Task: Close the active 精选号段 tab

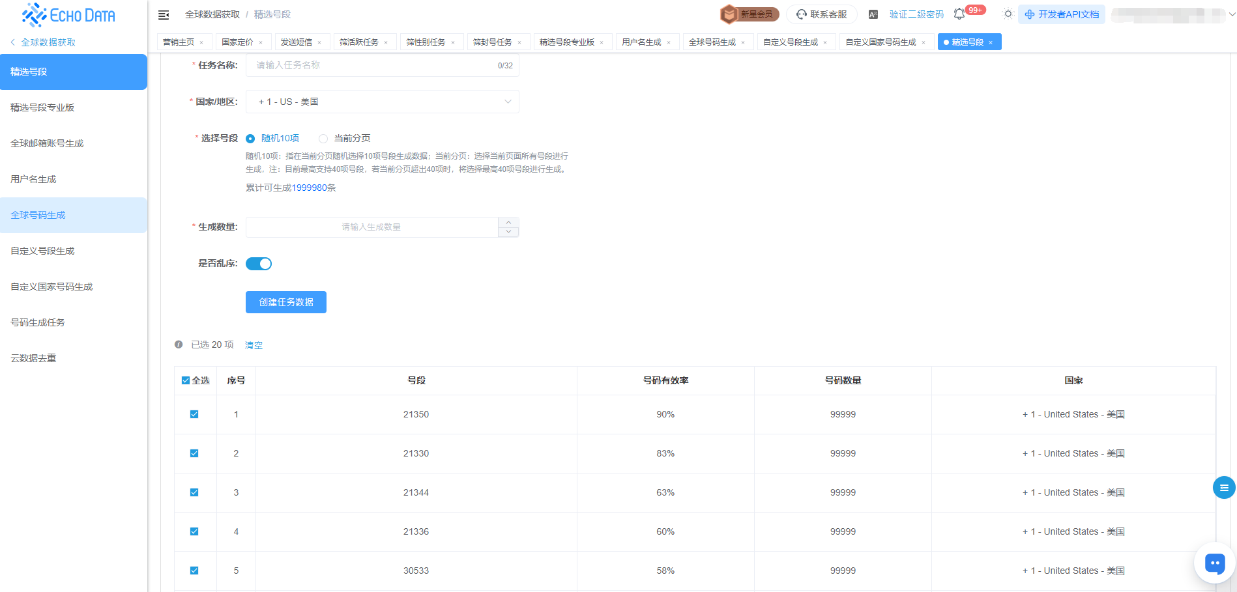Action: 991,42
